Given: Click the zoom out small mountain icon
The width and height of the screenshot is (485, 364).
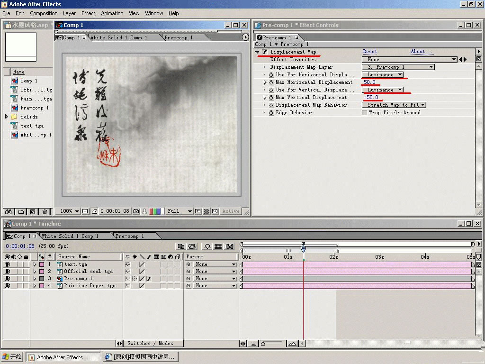Looking at the screenshot, I should [x=254, y=344].
